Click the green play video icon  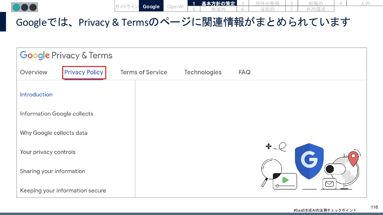(x=285, y=180)
